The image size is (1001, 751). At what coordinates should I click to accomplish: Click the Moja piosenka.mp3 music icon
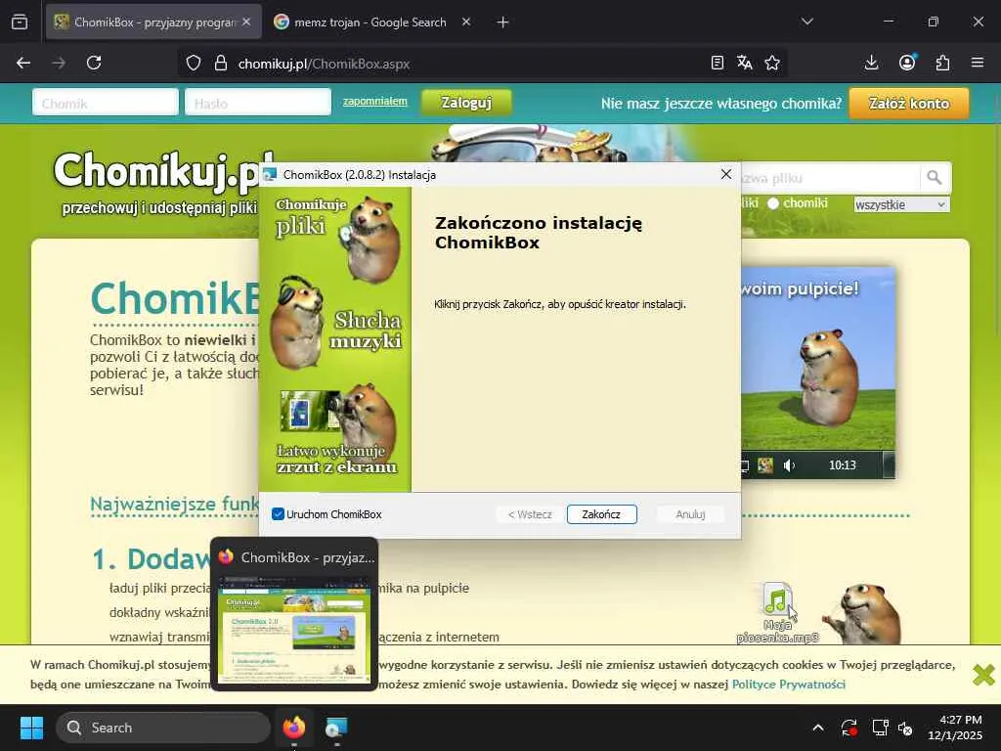pyautogui.click(x=777, y=599)
